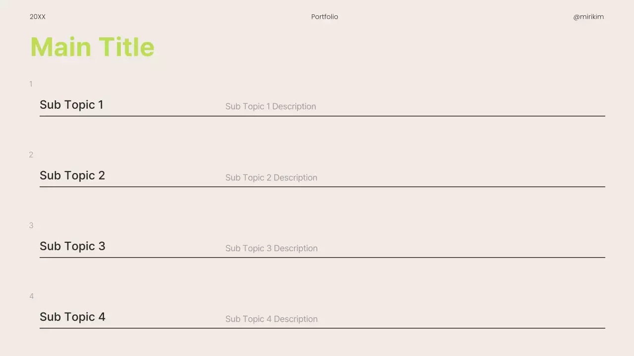Image resolution: width=634 pixels, height=356 pixels.
Task: Select the divider line under Sub Topic 4
Action: 322,328
